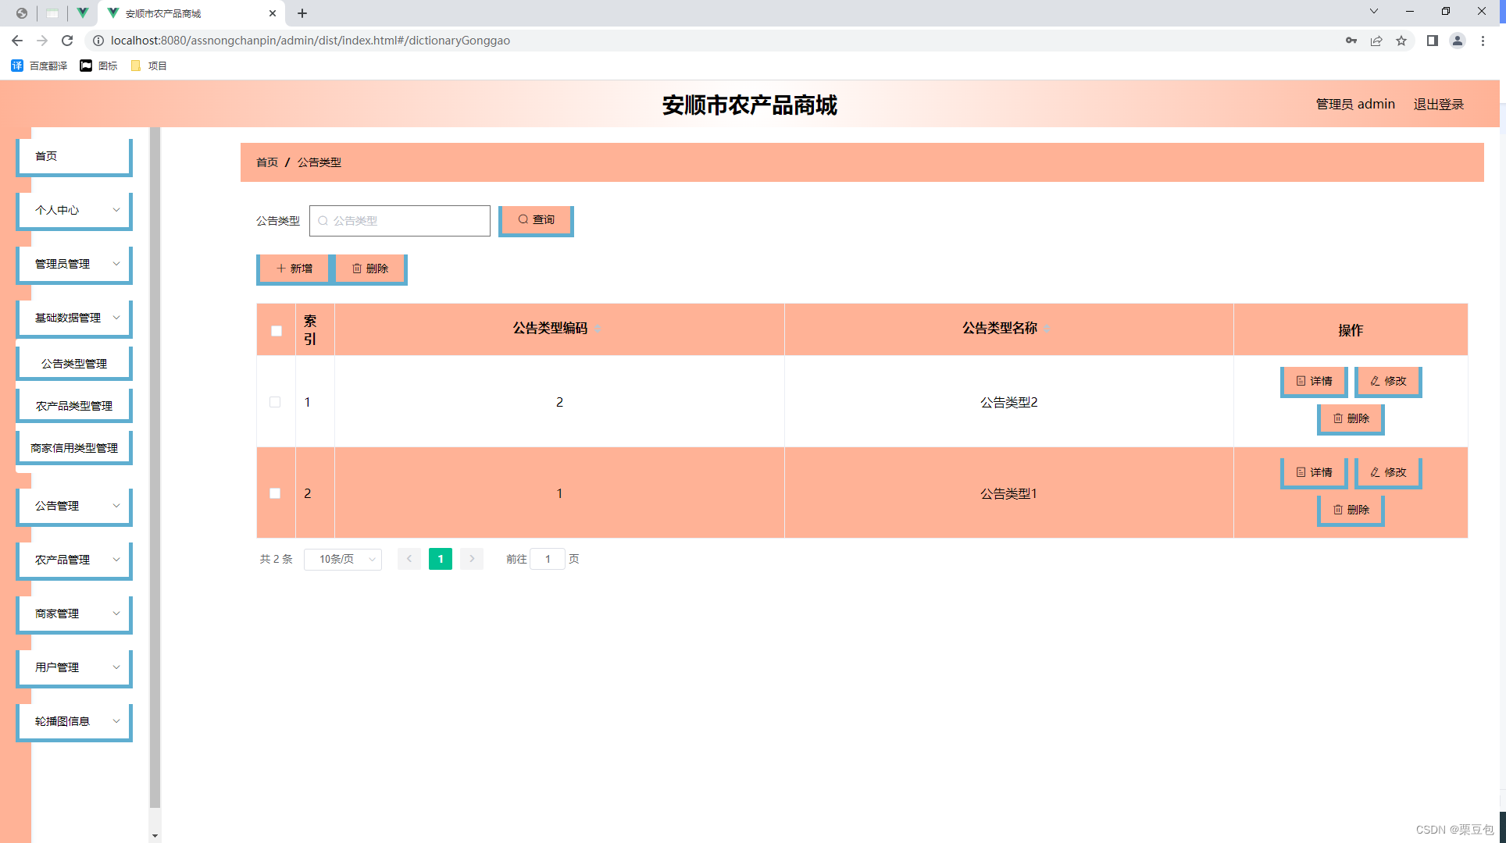Screen dimensions: 1506x843
Task: Click the browser reload page icon
Action: click(x=67, y=41)
